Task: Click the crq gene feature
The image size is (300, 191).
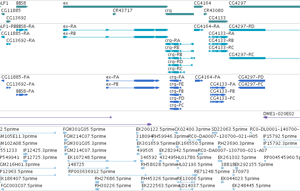Action: pyautogui.click(x=179, y=14)
